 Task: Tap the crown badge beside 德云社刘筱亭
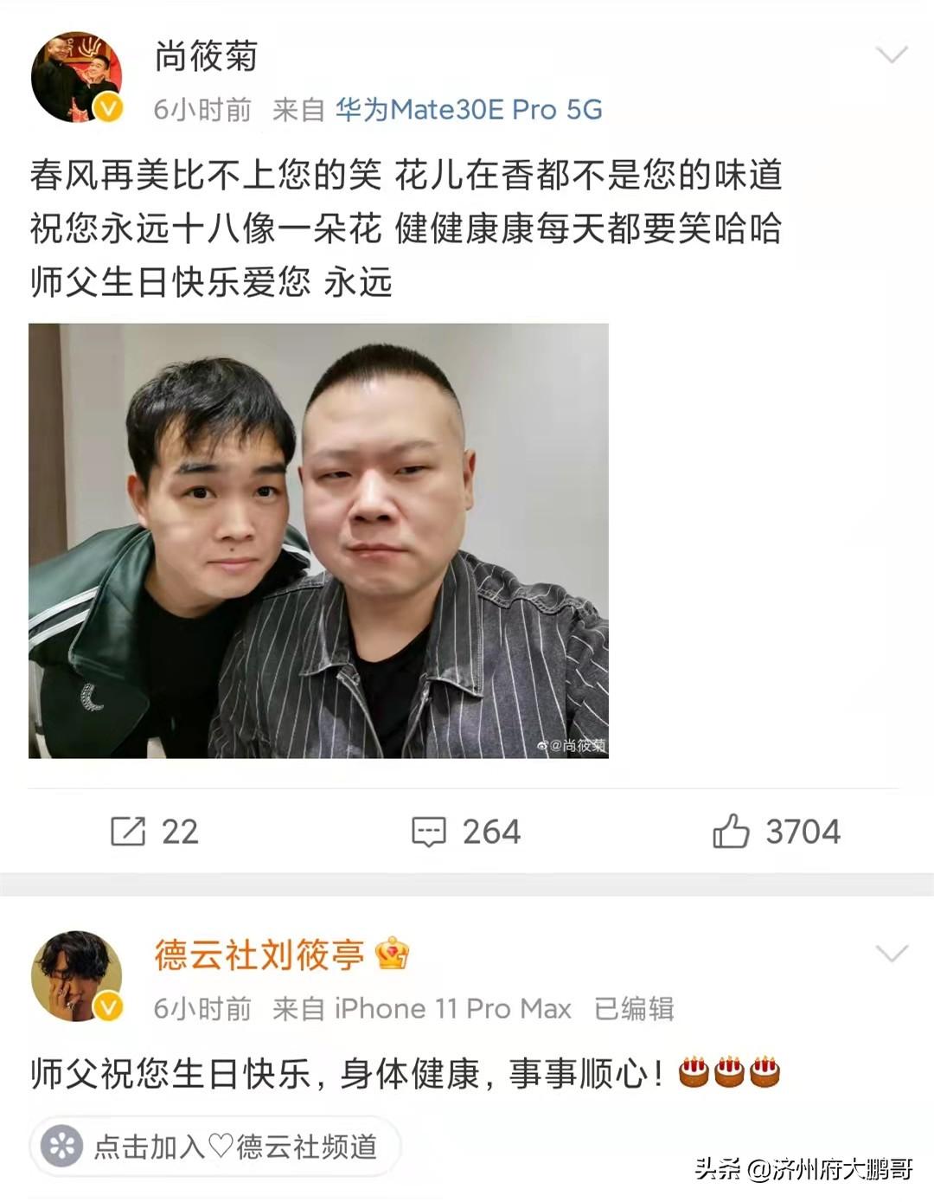click(x=393, y=955)
